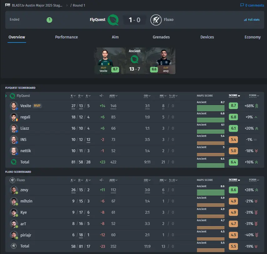Screen dimensions: 267x254
Task: Open the 0 comments link
Action: [252, 5]
